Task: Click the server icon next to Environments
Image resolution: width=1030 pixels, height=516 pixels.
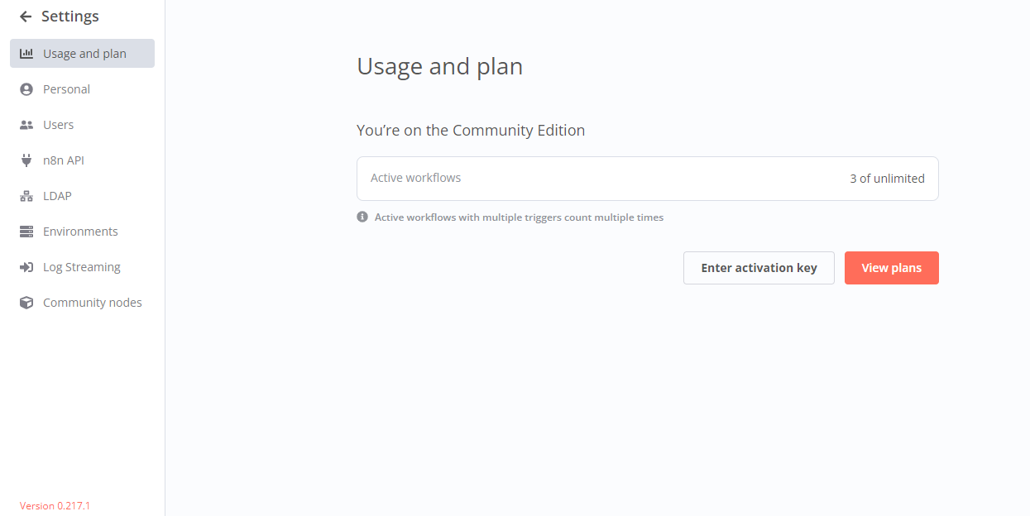Action: tap(26, 232)
